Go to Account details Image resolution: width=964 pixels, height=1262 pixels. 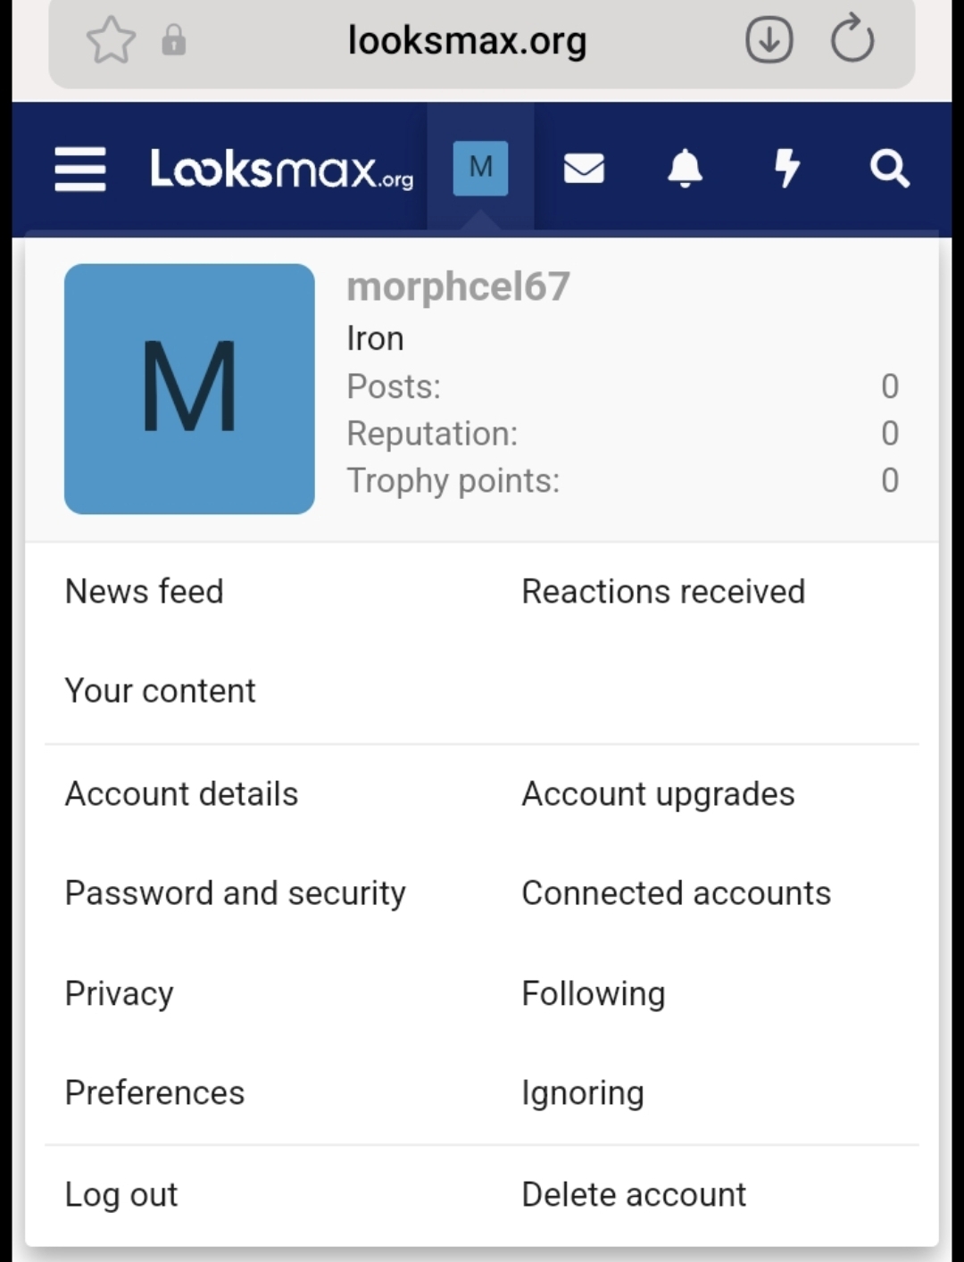[181, 793]
